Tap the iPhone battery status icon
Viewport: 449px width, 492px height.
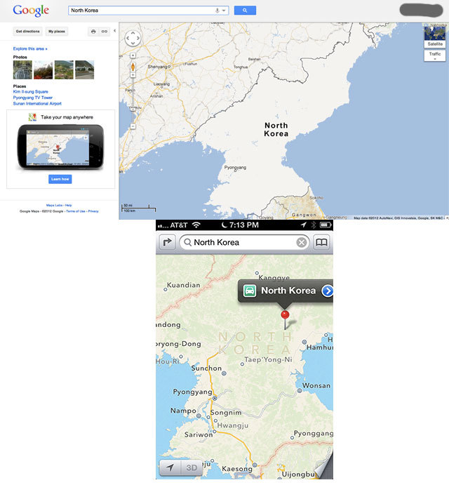[326, 225]
